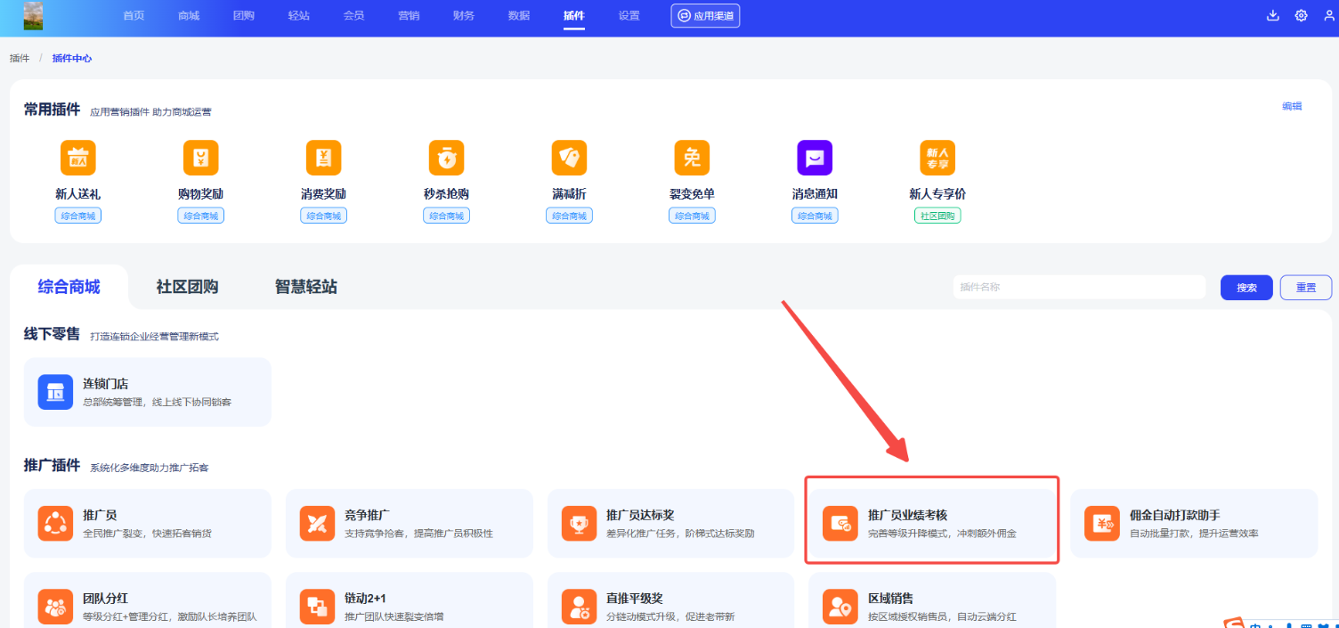Click the 连锁门店 store icon
Viewport: 1339px width, 628px height.
(x=55, y=392)
